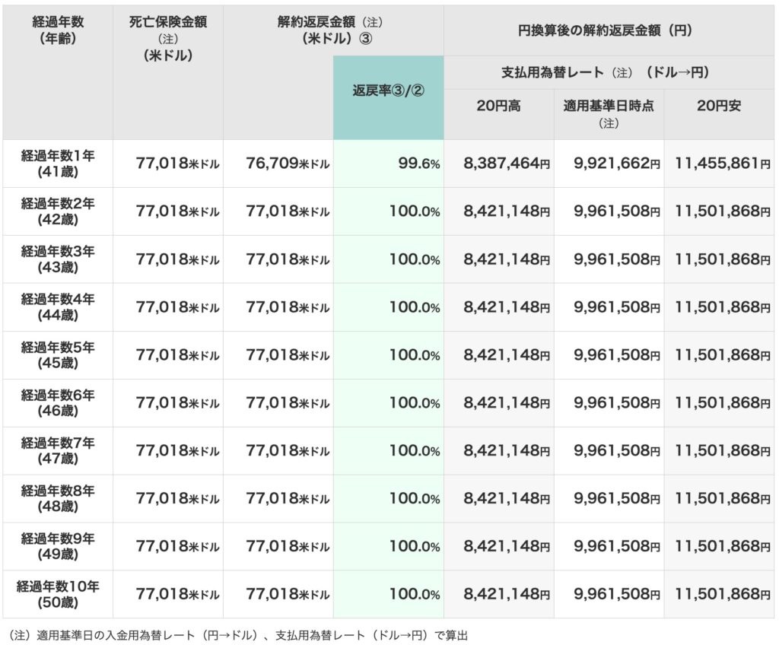Select the 経過年数7年 (47歳) row label
Image resolution: width=779 pixels, height=645 pixels.
(57, 450)
